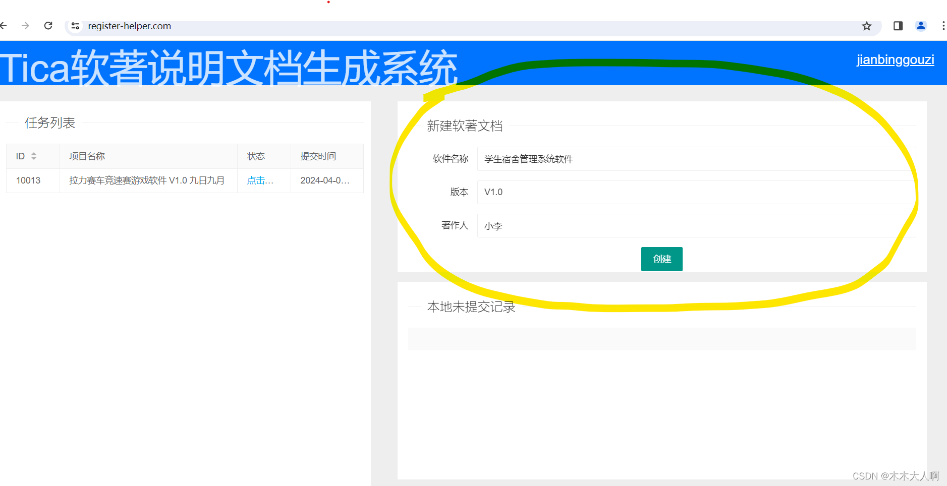Open the browser side panel icon
This screenshot has height=486, width=947.
[898, 26]
